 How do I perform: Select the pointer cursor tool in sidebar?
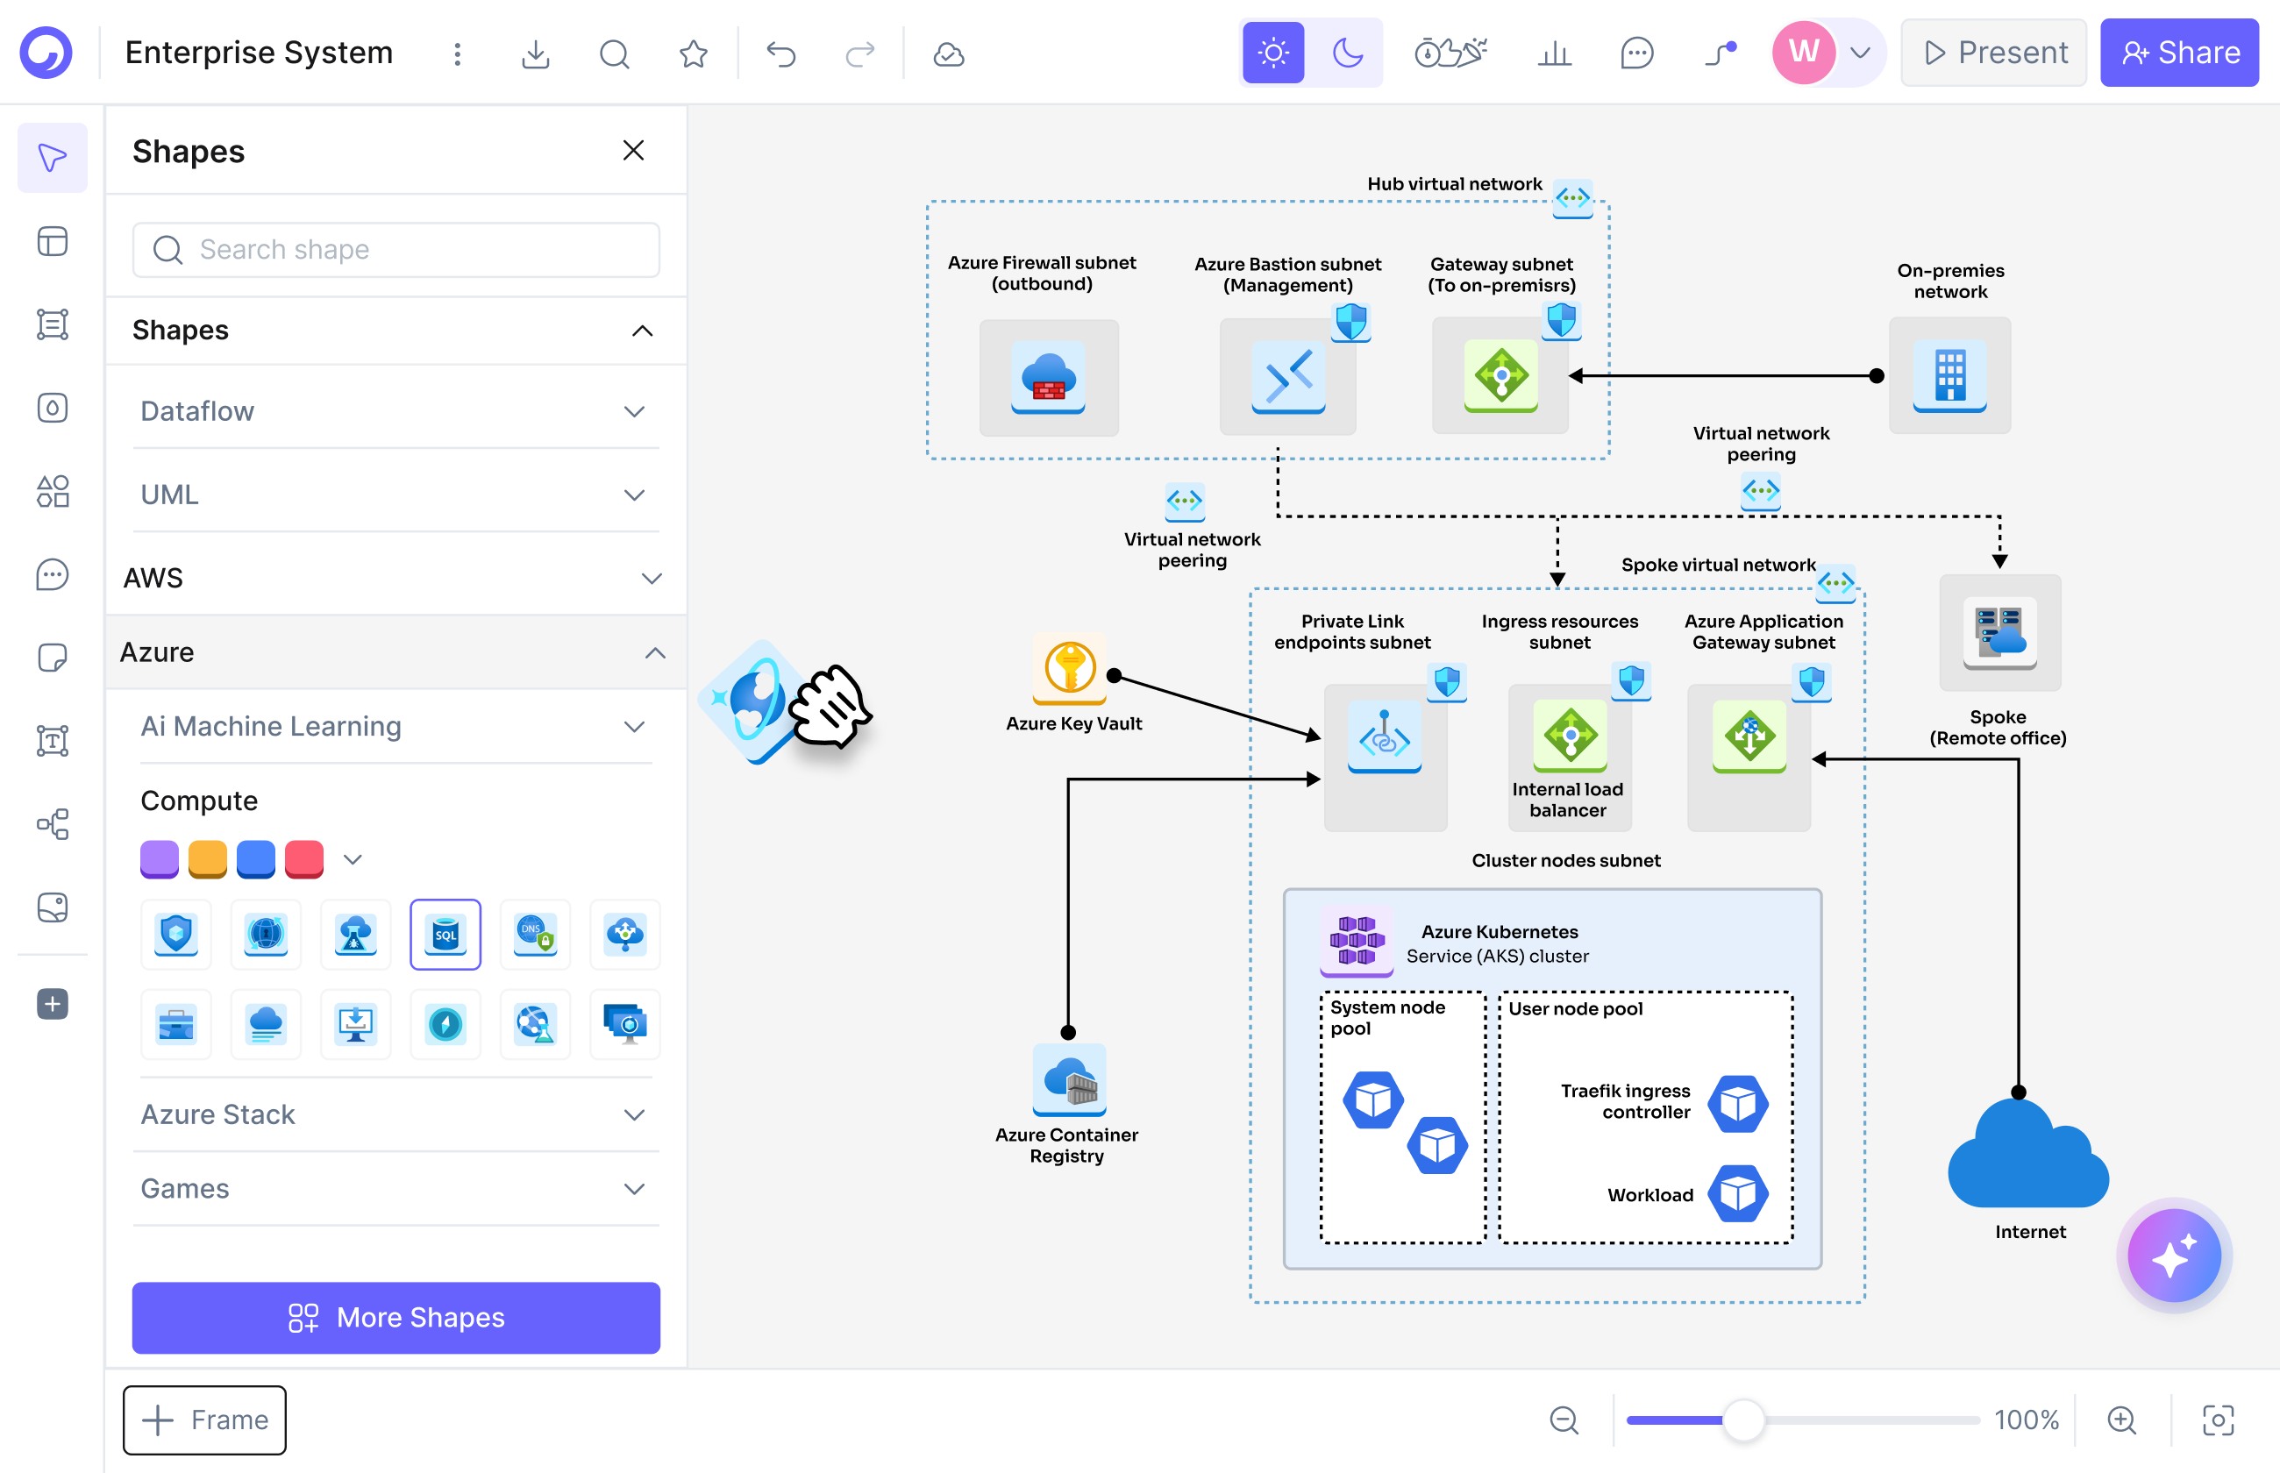tap(53, 158)
